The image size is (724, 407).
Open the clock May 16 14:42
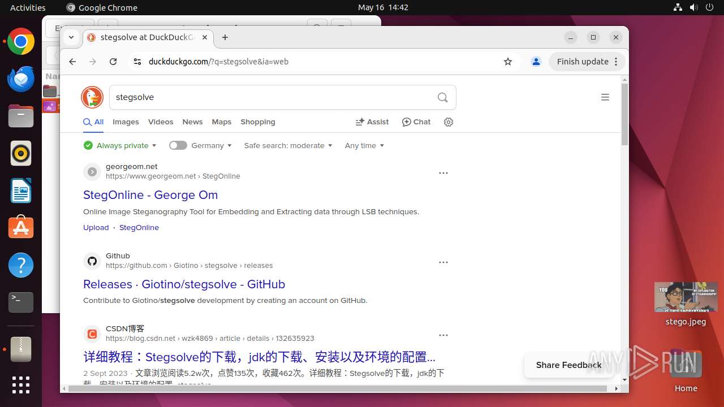(383, 7)
